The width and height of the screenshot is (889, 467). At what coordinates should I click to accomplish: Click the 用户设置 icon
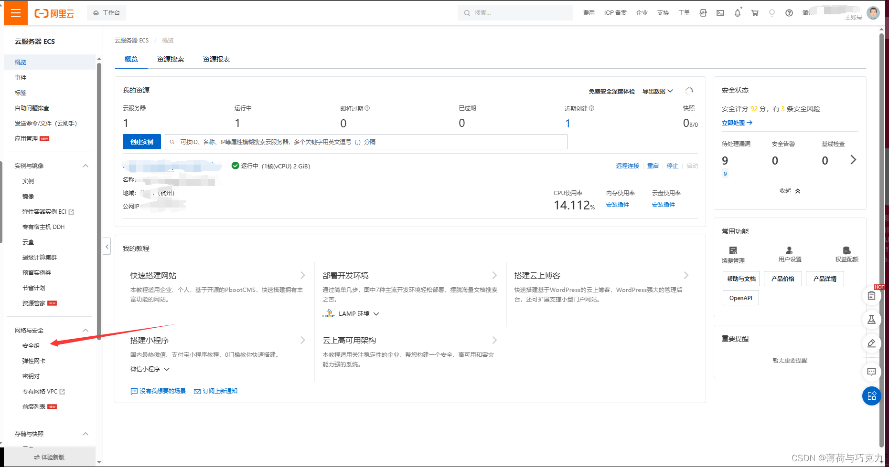click(789, 250)
